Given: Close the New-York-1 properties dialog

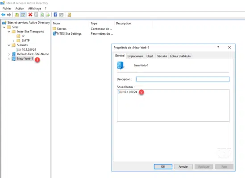Looking at the screenshot, I should 229,47.
